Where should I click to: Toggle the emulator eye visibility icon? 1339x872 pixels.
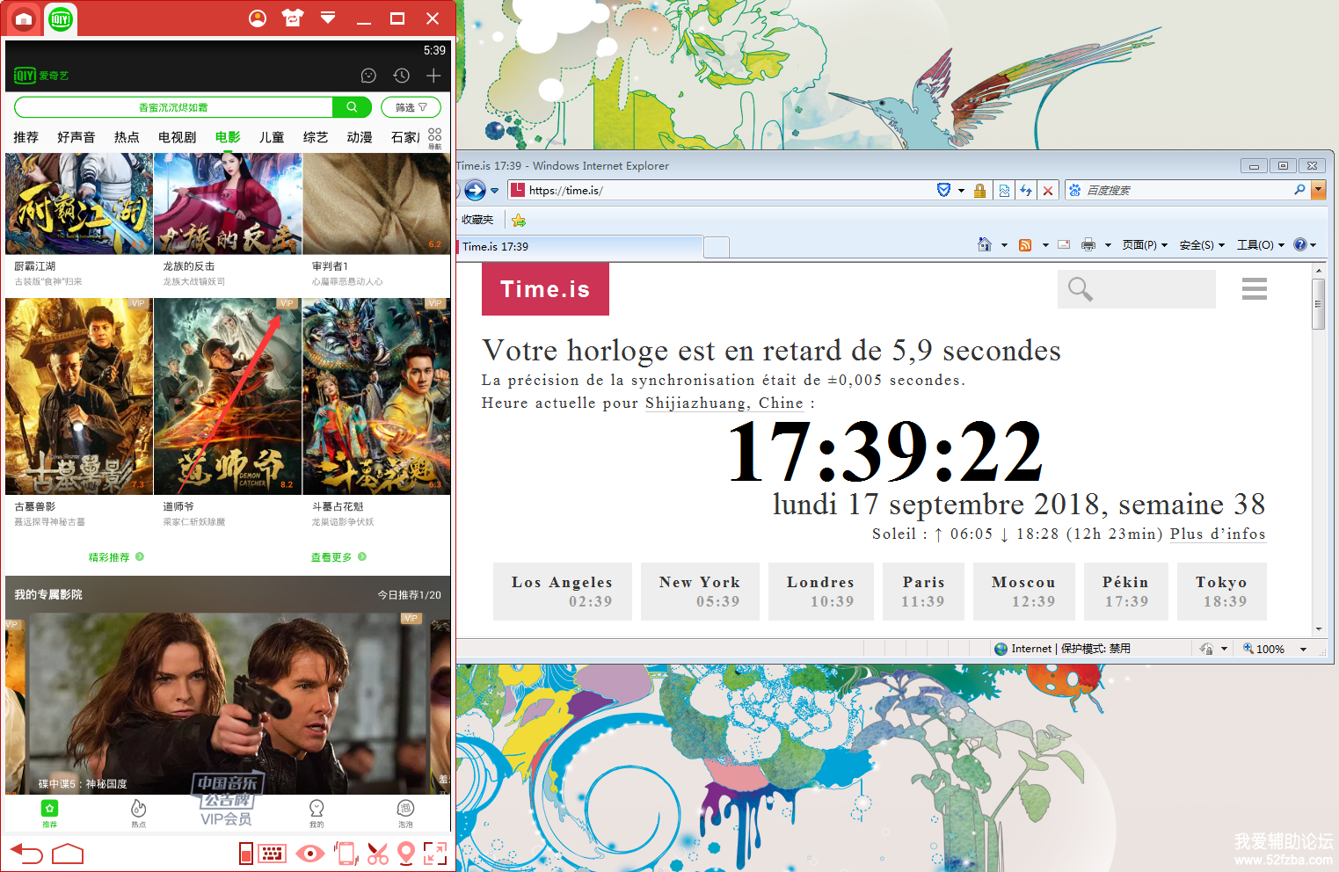(x=309, y=854)
